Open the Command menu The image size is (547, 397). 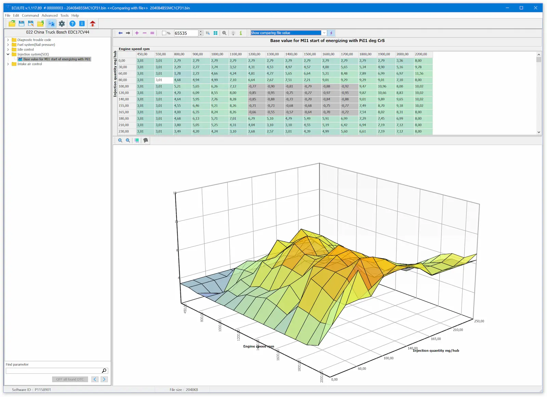[30, 15]
